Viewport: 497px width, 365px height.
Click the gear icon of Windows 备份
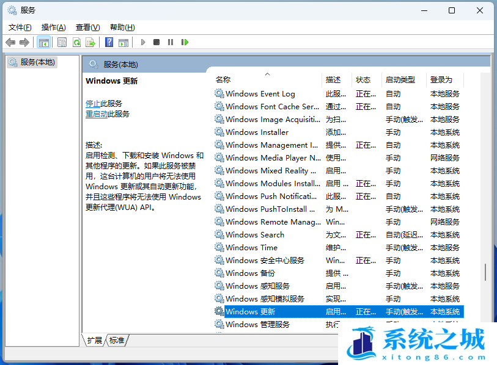pos(219,273)
